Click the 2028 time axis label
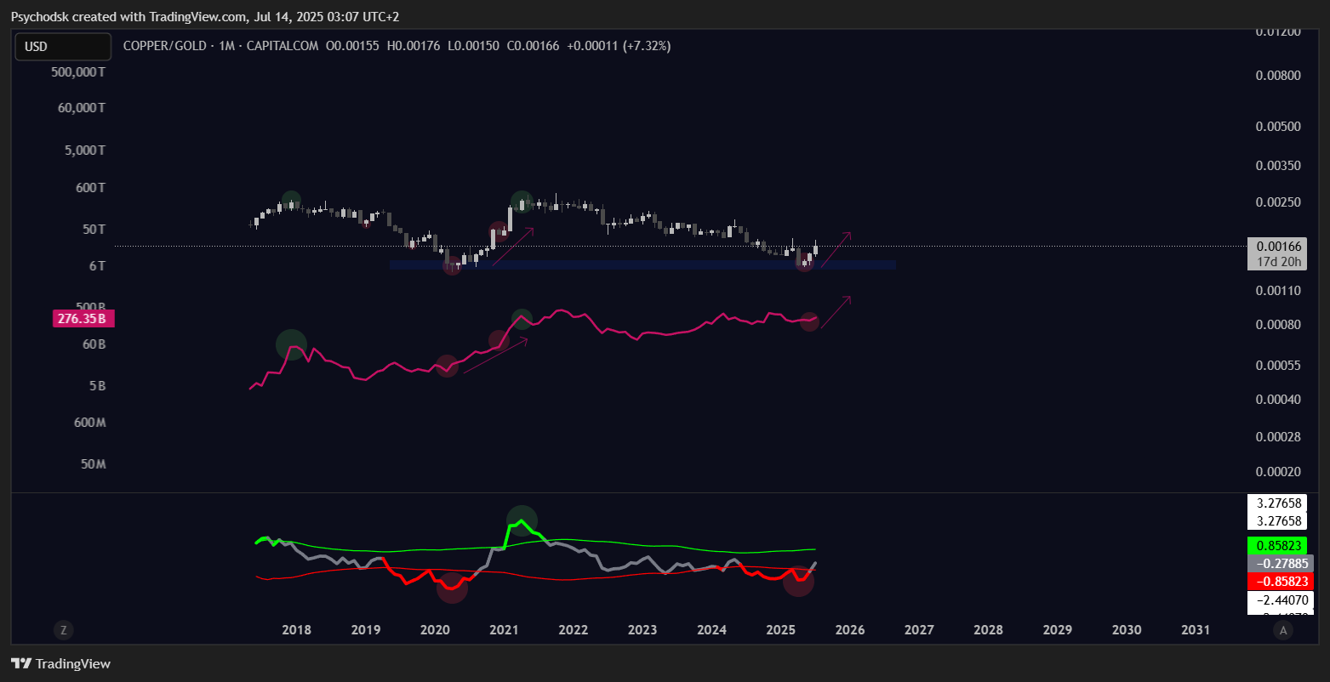1330x682 pixels. (x=988, y=630)
